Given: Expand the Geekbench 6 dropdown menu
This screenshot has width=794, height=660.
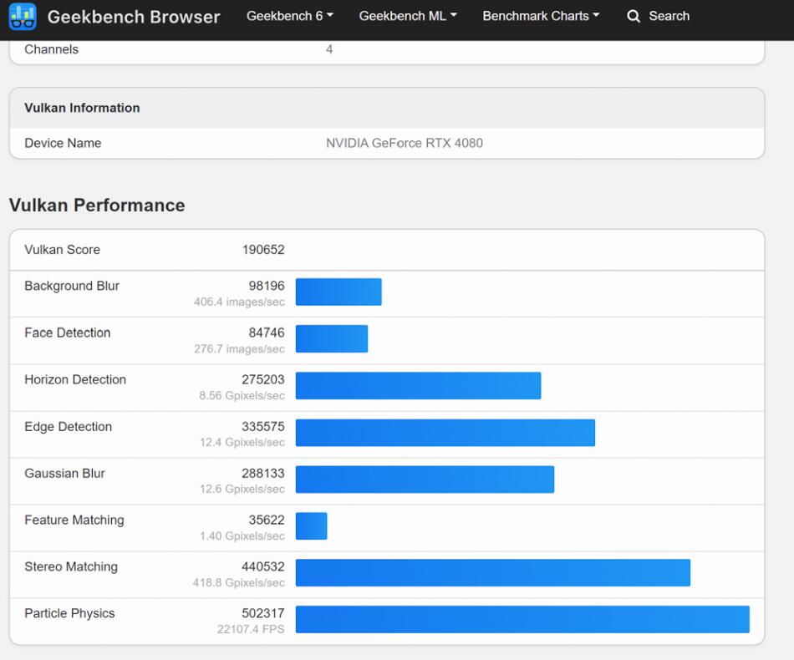Looking at the screenshot, I should tap(290, 16).
